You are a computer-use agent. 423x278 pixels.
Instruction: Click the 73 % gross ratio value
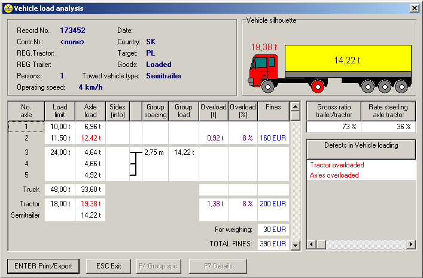[x=349, y=127]
